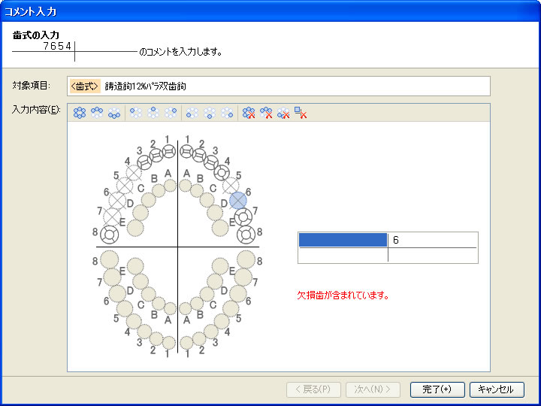Click the delete selection icon with squares and red X

(301, 113)
